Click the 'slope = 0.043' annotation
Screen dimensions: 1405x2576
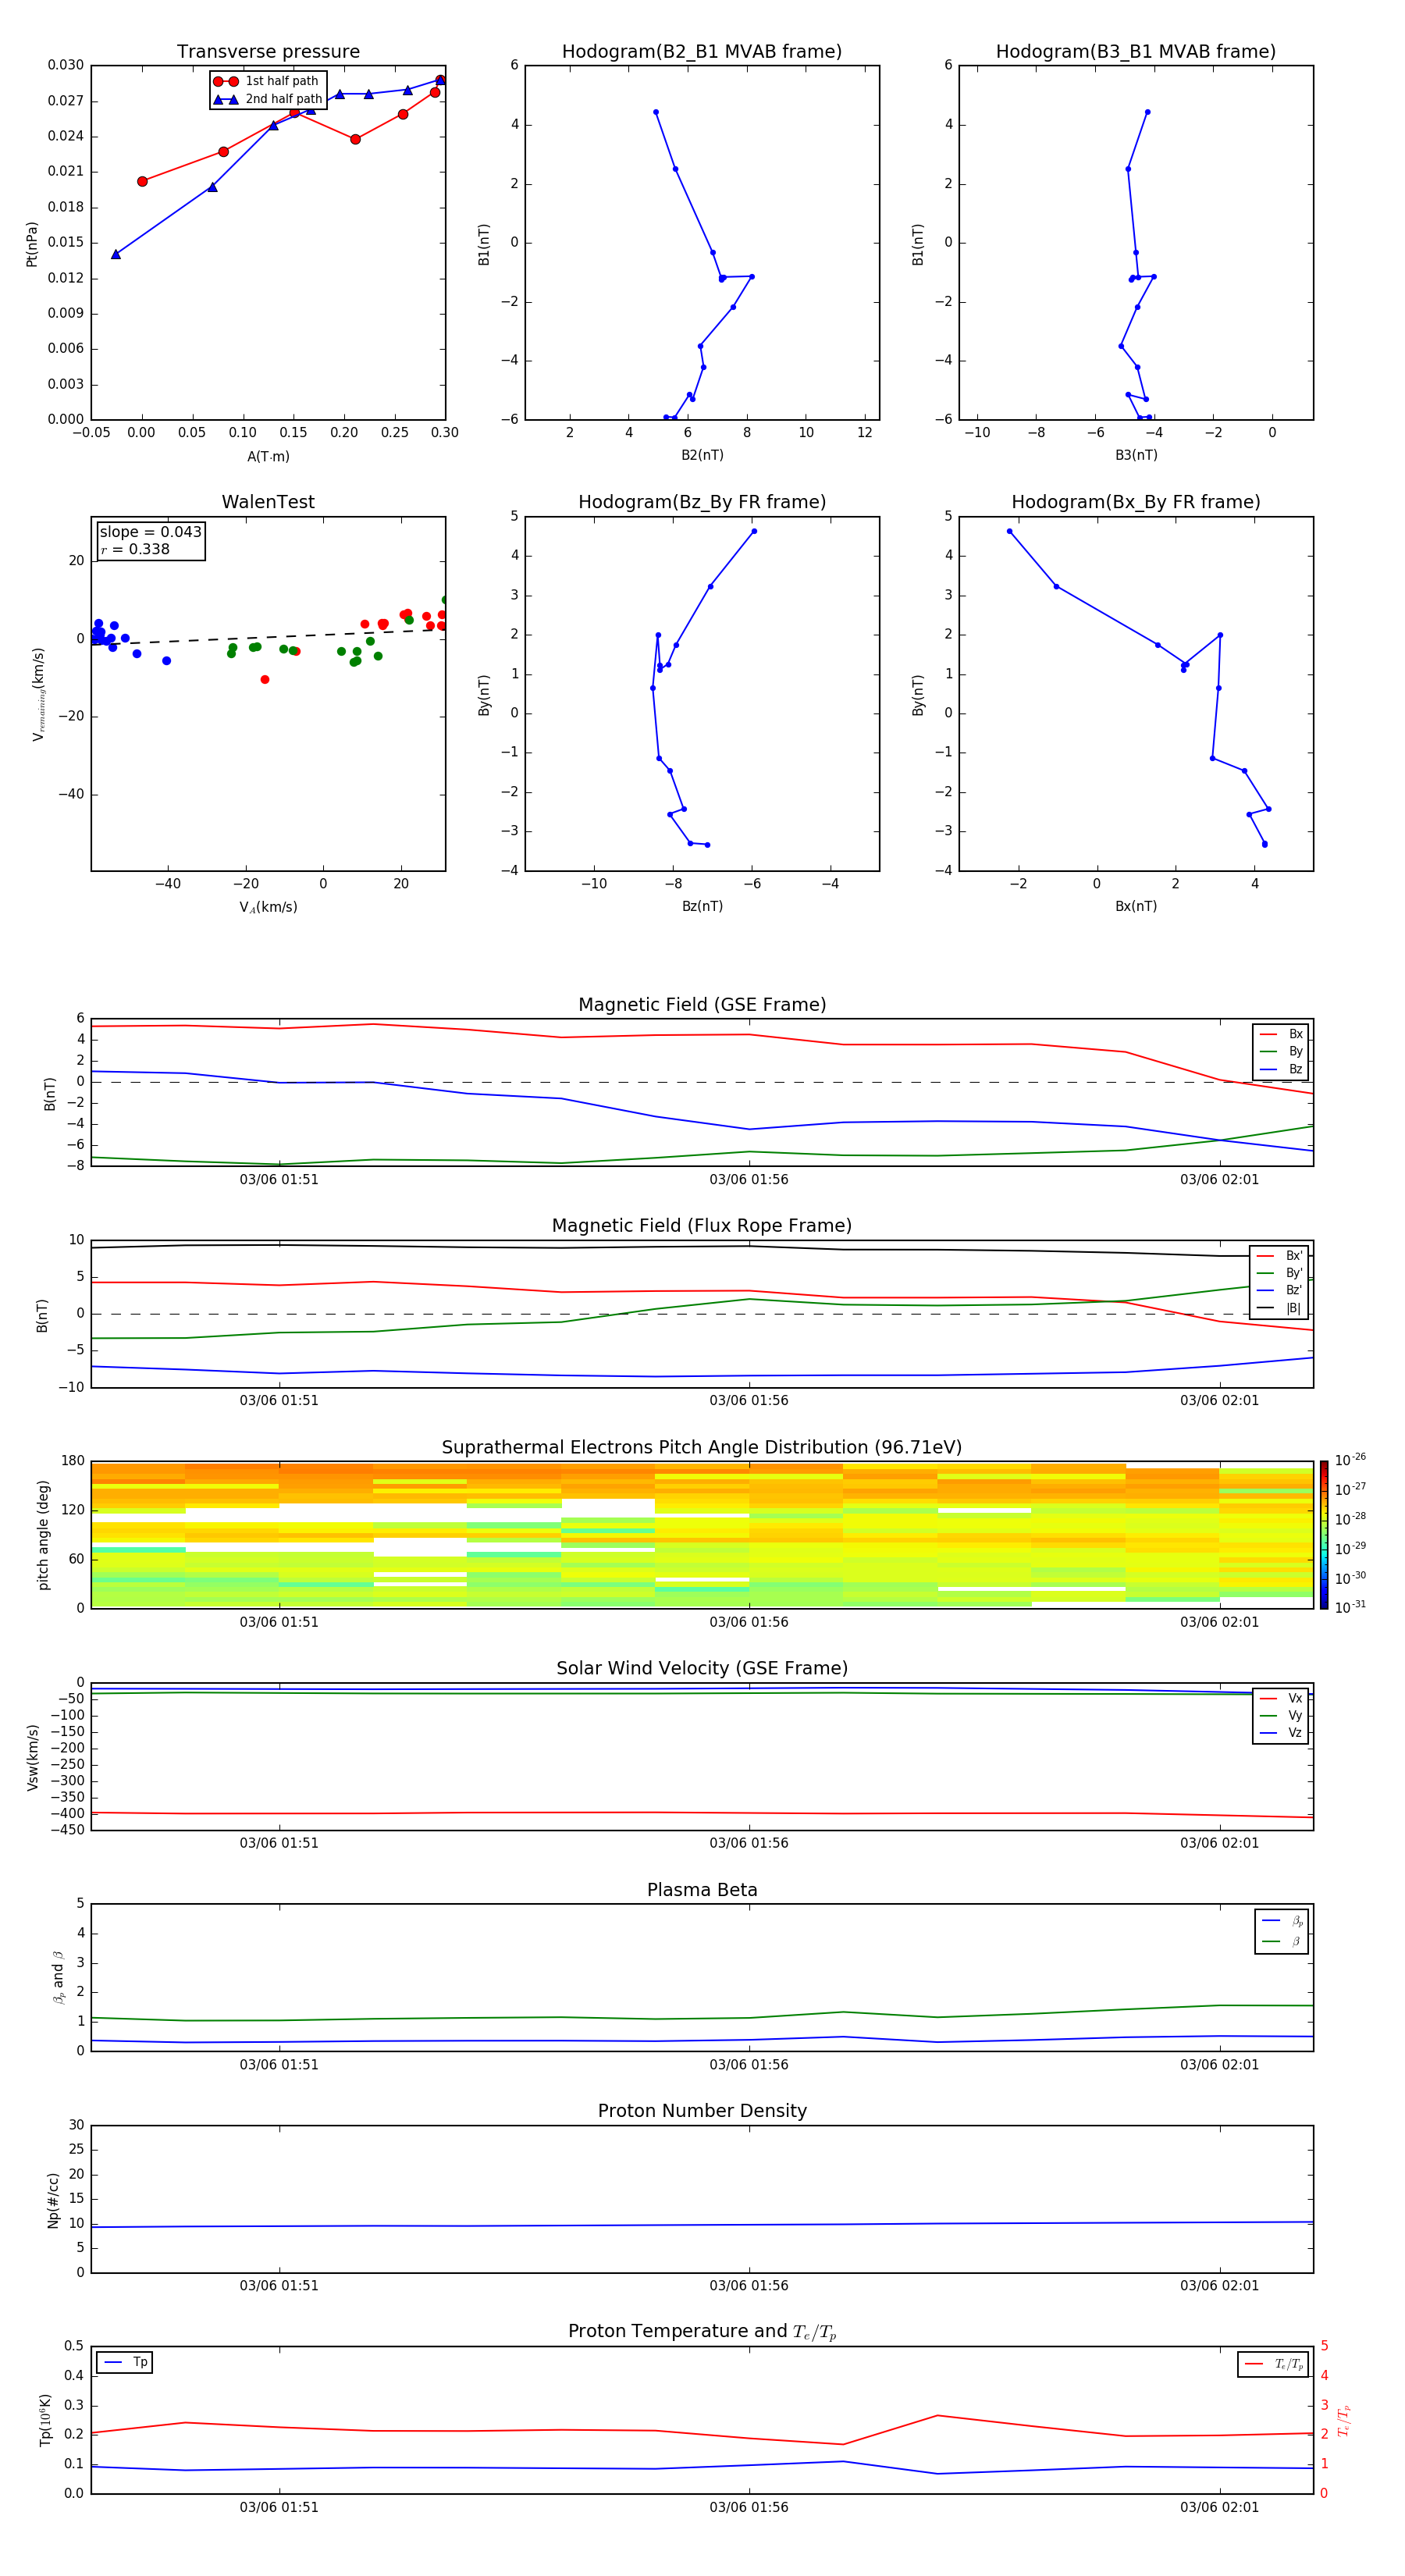150,532
